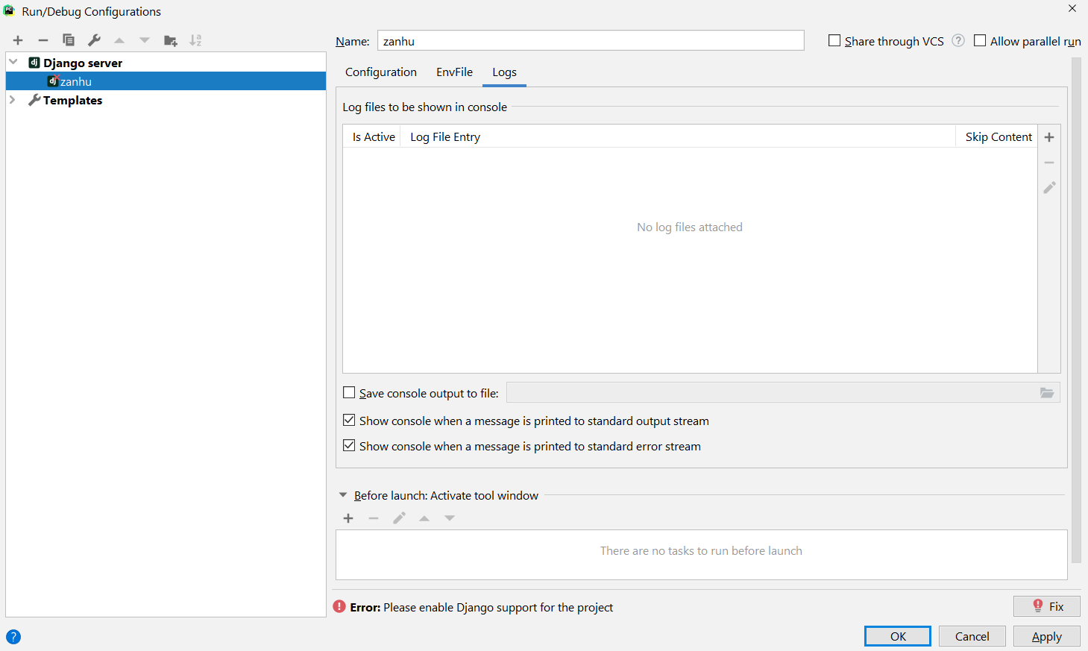The height and width of the screenshot is (651, 1088).
Task: Expand the Templates node
Action: click(13, 99)
